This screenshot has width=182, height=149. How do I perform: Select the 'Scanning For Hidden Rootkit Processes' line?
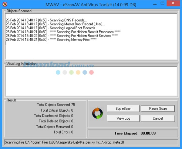(63, 32)
